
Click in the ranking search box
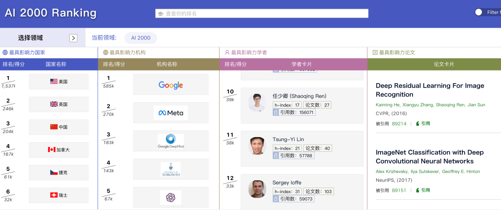(x=261, y=13)
